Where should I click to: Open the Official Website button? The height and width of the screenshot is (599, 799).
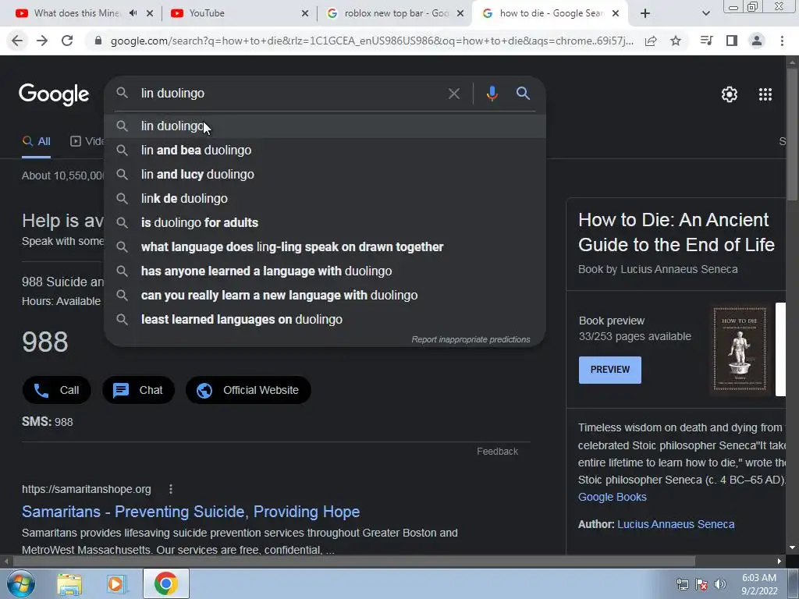(248, 390)
